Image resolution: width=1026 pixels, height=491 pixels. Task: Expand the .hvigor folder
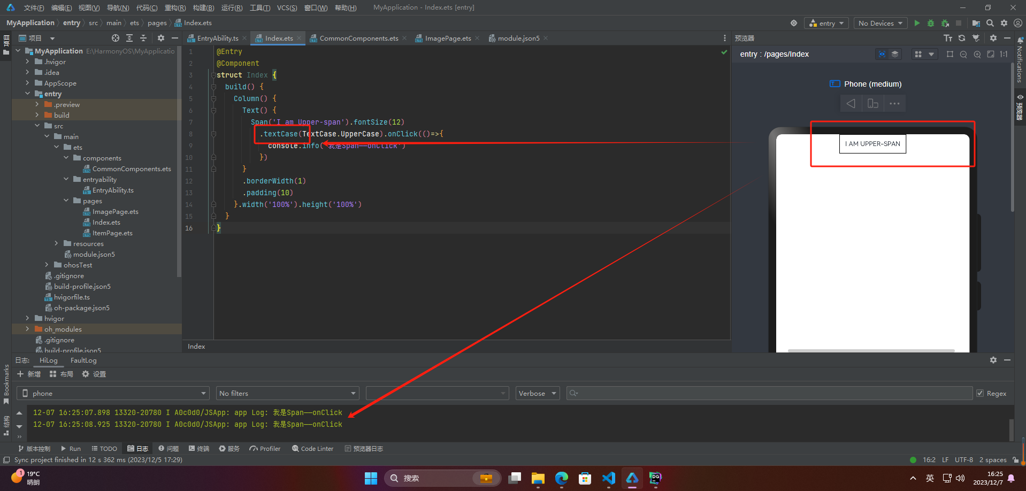pos(27,62)
